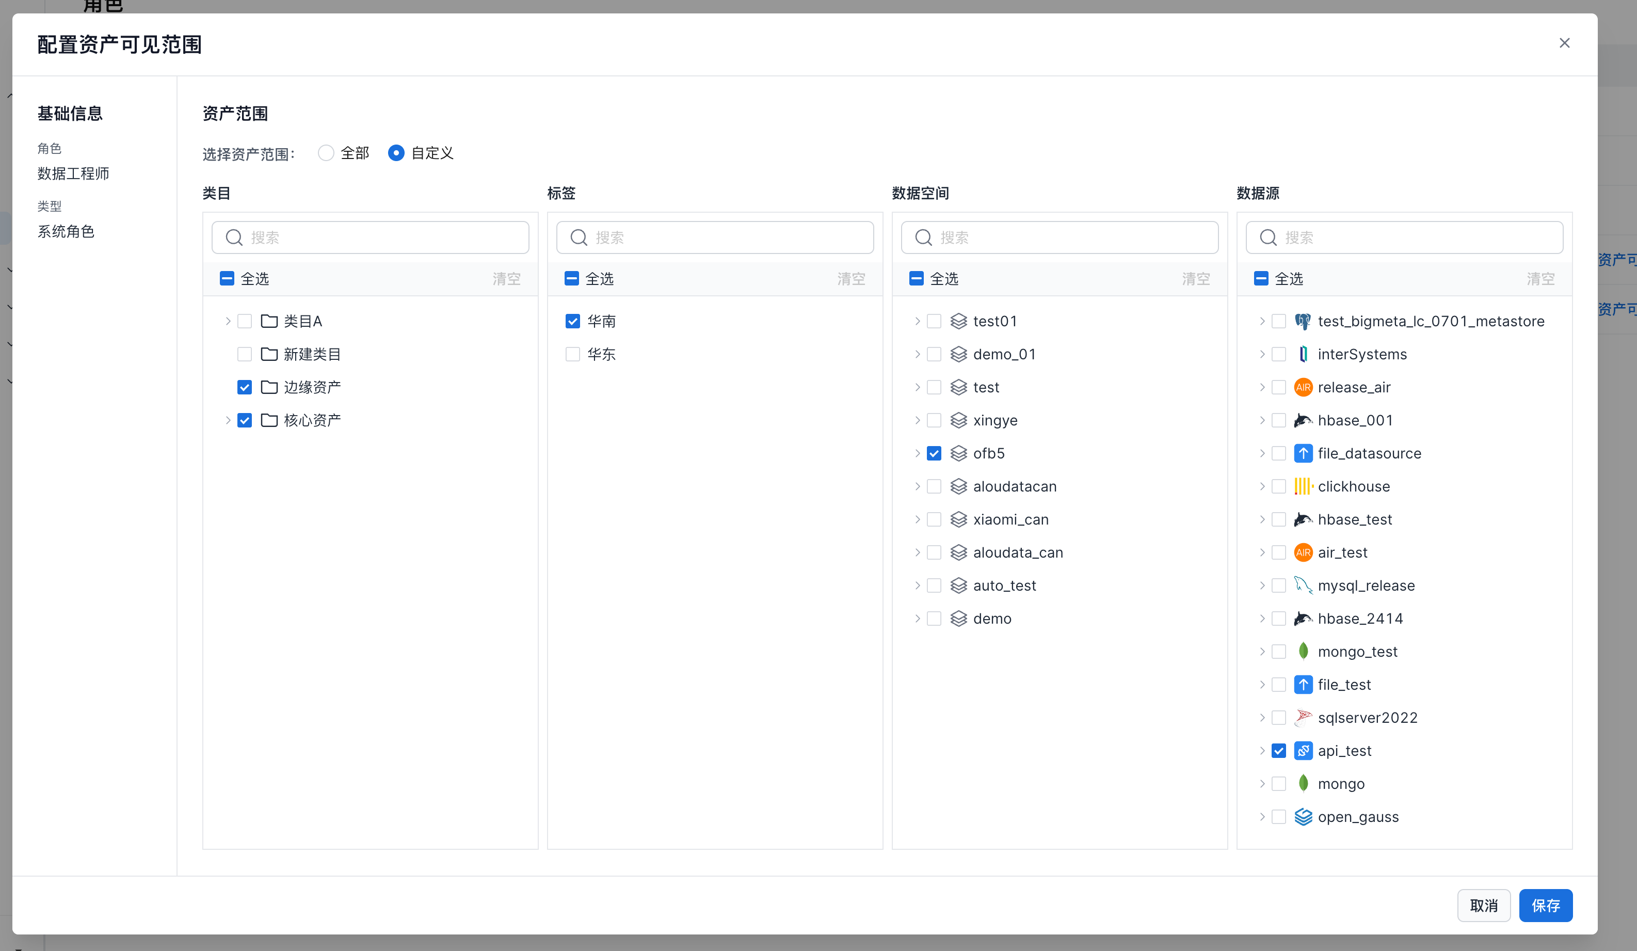Image resolution: width=1637 pixels, height=951 pixels.
Task: Click the blue 保存 button
Action: coord(1546,906)
